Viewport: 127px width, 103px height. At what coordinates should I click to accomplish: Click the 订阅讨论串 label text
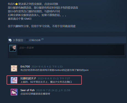click(x=35, y=40)
